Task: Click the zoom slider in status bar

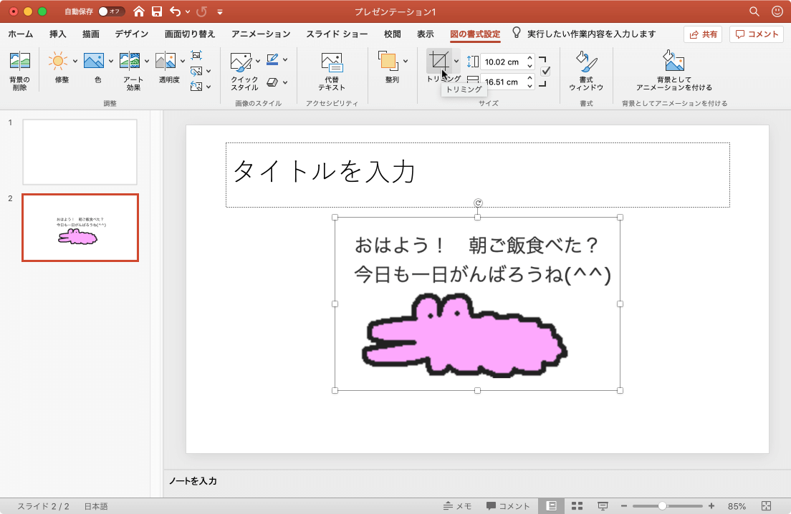Action: click(663, 505)
